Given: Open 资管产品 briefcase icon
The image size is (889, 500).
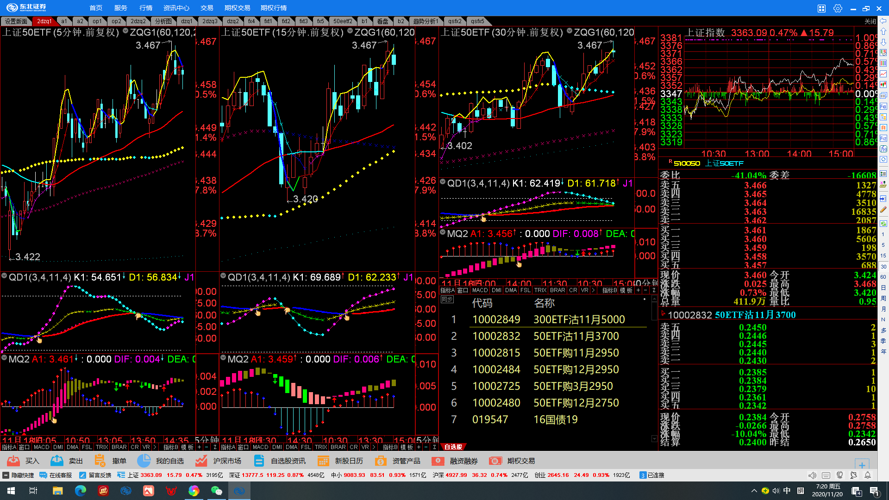Looking at the screenshot, I should (381, 461).
